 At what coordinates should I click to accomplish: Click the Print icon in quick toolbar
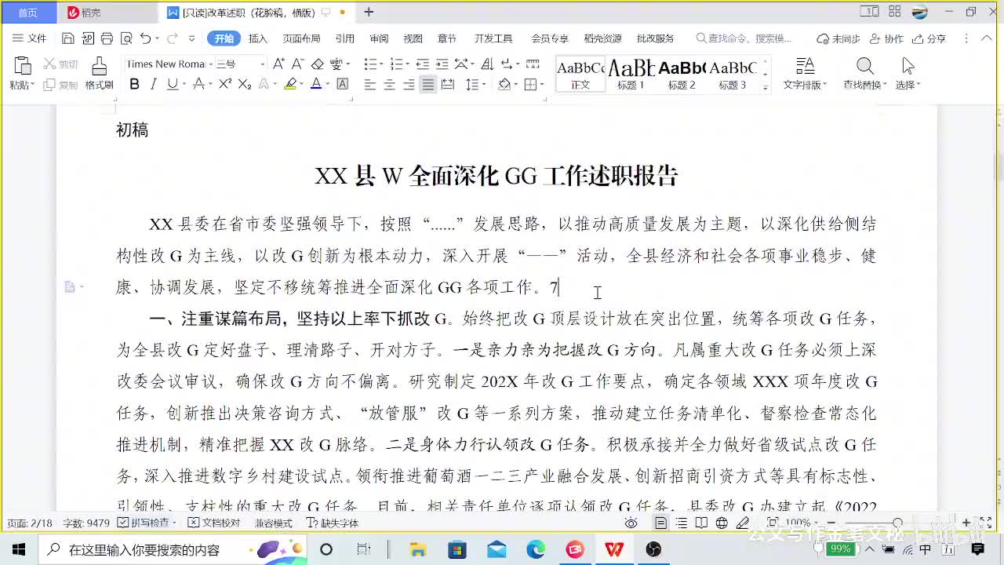click(107, 38)
